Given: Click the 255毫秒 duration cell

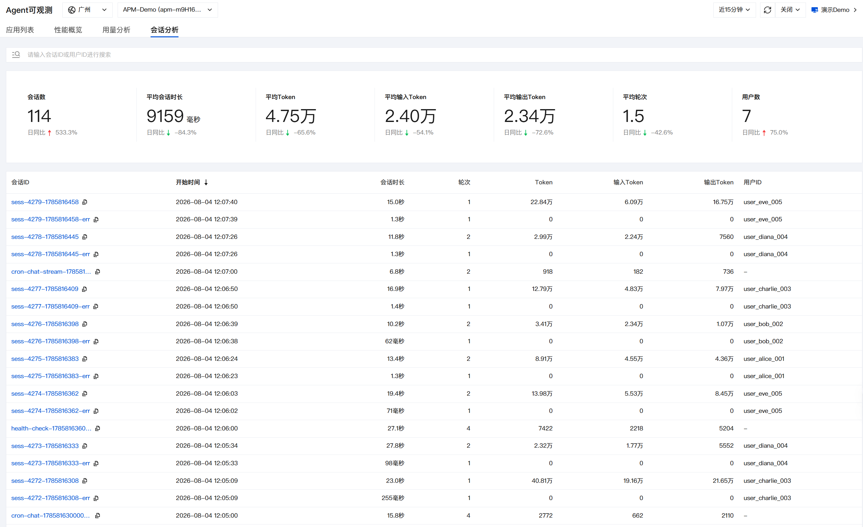Looking at the screenshot, I should click(393, 498).
